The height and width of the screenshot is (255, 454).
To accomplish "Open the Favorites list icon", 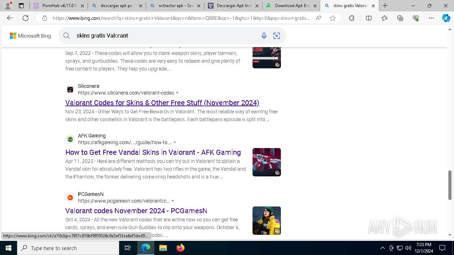I will pos(384,18).
